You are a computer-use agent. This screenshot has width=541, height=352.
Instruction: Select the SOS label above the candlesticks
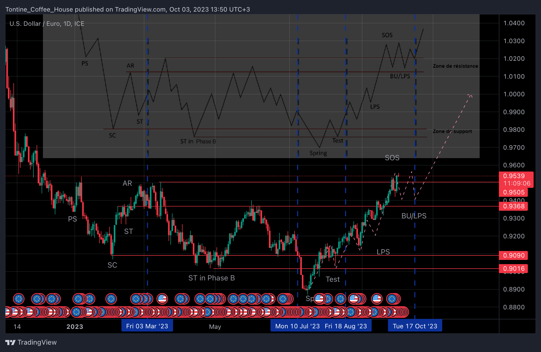(x=392, y=158)
